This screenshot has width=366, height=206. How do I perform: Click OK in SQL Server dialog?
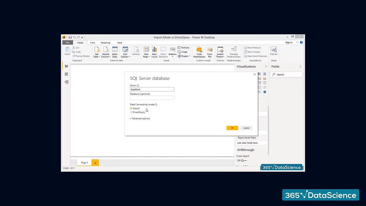[x=232, y=128]
